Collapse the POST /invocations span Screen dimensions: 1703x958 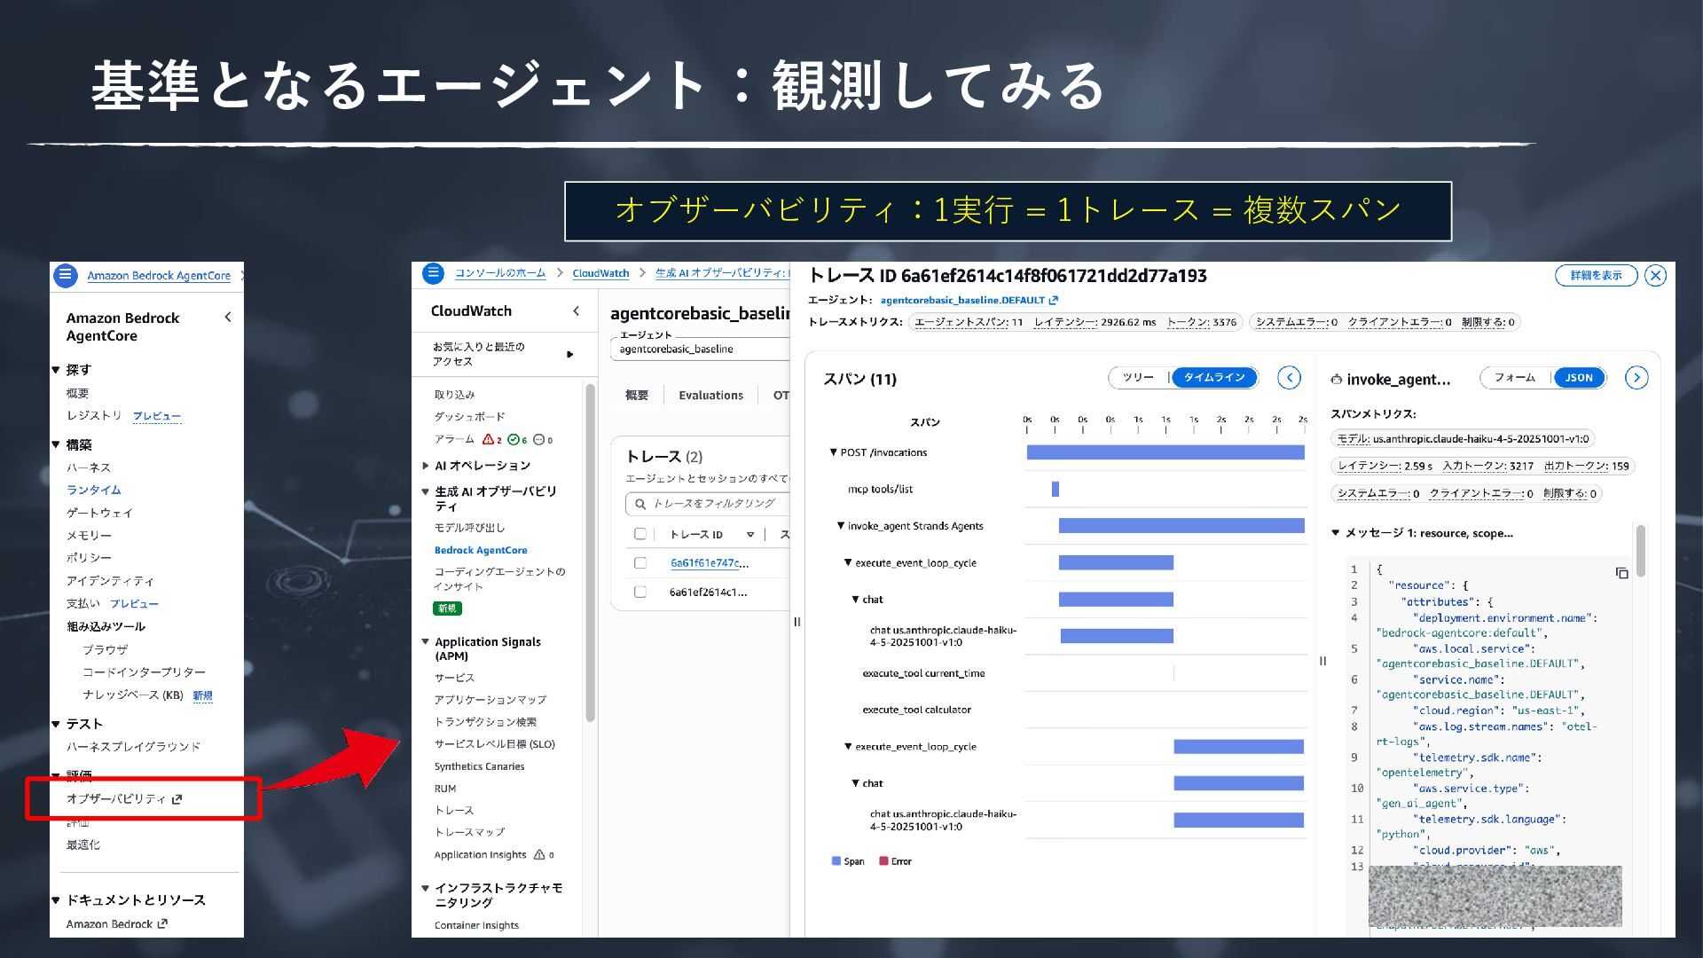pyautogui.click(x=833, y=452)
